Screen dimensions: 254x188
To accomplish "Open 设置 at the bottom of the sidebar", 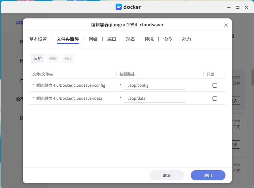I will tap(20, 118).
